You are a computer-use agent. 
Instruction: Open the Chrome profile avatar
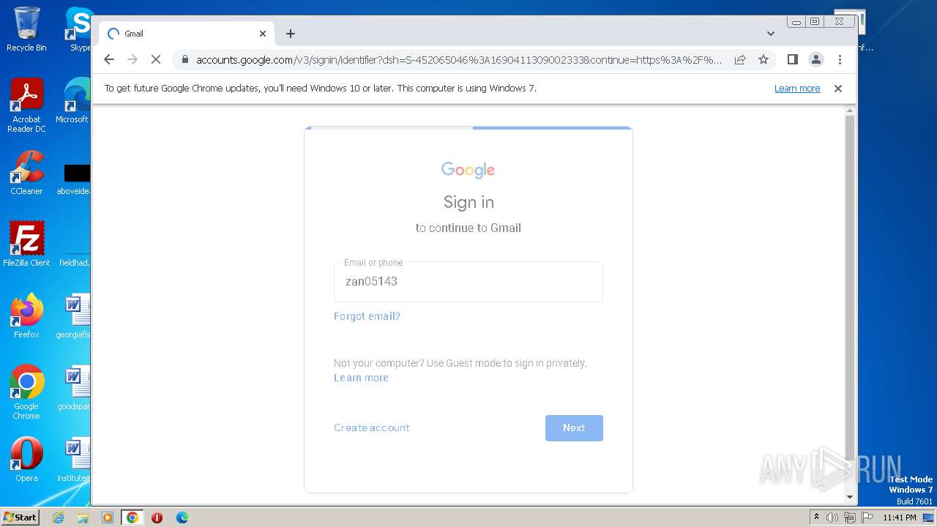pos(815,59)
